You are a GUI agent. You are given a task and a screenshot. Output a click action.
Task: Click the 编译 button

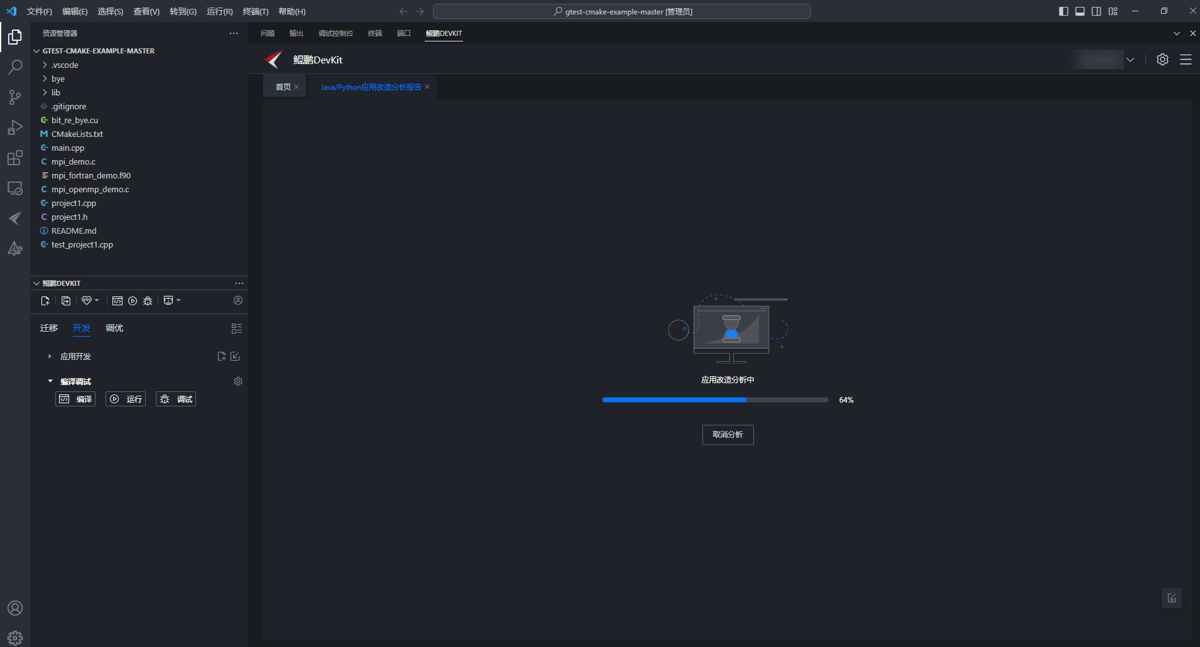75,399
